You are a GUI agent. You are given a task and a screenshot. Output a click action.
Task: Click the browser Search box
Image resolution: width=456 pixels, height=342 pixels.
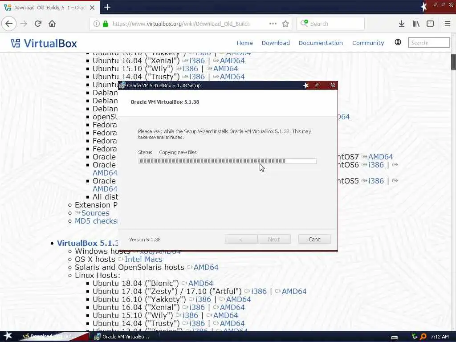[x=331, y=24]
